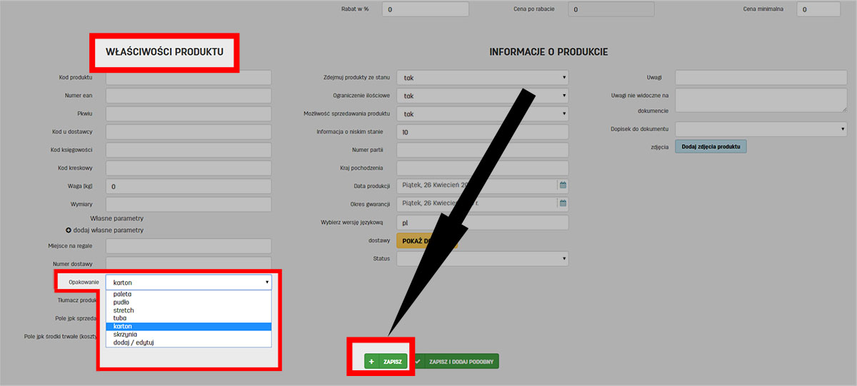Click into the Kod produktu field
Viewport: 857px width, 386px height.
click(x=189, y=77)
